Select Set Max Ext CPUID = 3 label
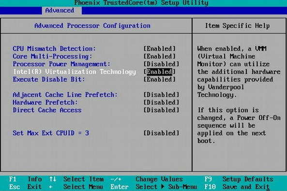 [51, 133]
